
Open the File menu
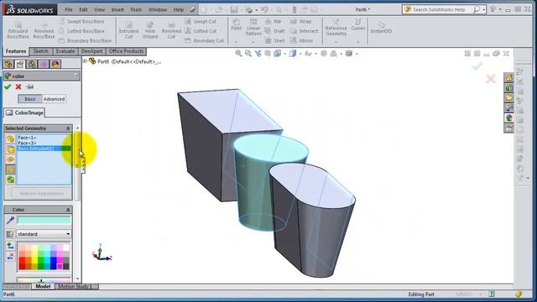coord(69,10)
